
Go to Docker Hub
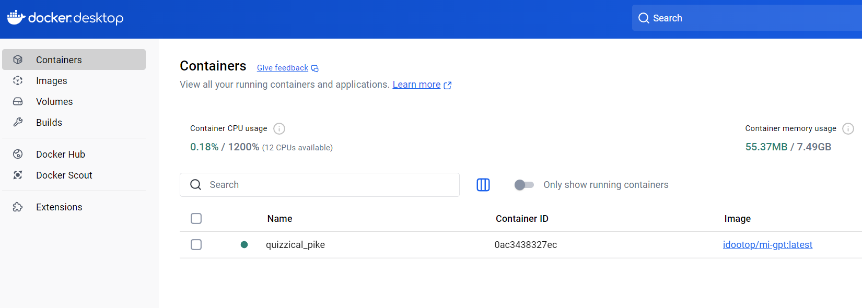point(74,154)
